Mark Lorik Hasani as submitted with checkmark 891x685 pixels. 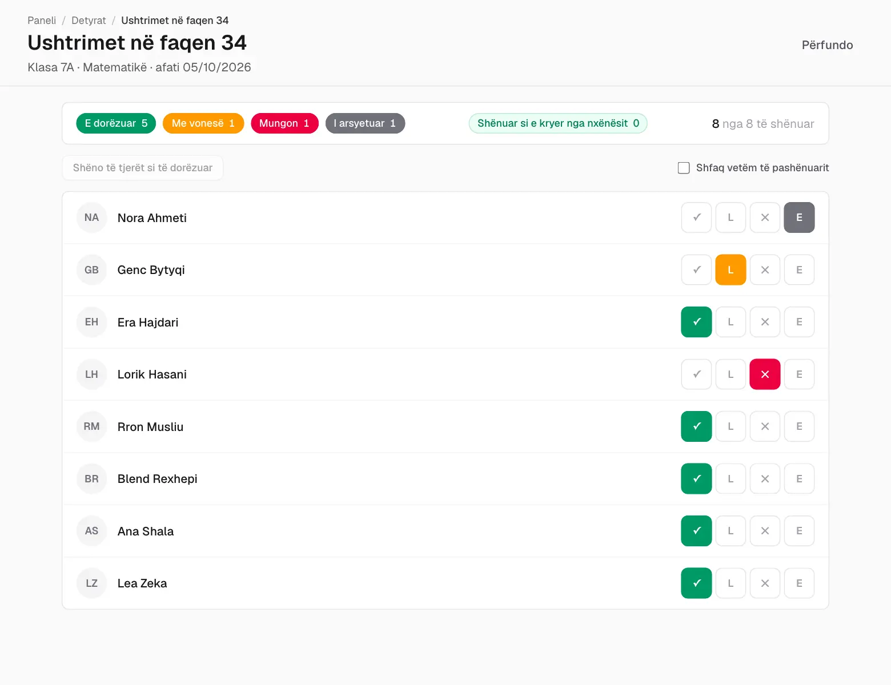[696, 374]
